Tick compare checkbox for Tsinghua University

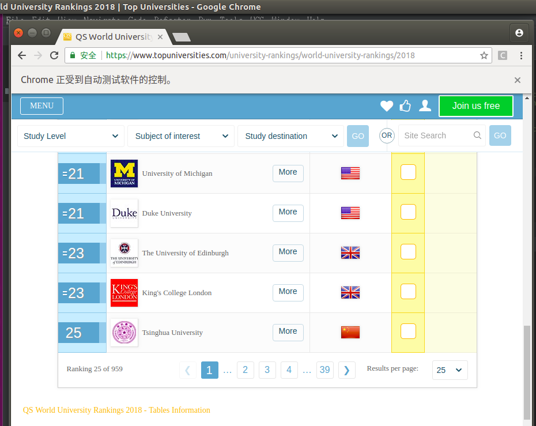(408, 331)
